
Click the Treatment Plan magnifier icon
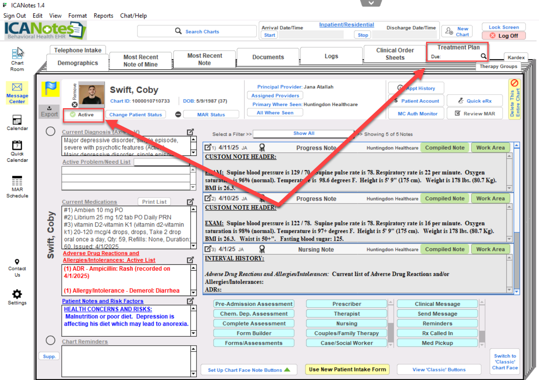coord(483,56)
